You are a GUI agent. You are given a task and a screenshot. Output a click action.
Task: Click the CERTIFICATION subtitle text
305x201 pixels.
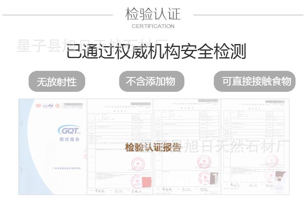point(153,26)
